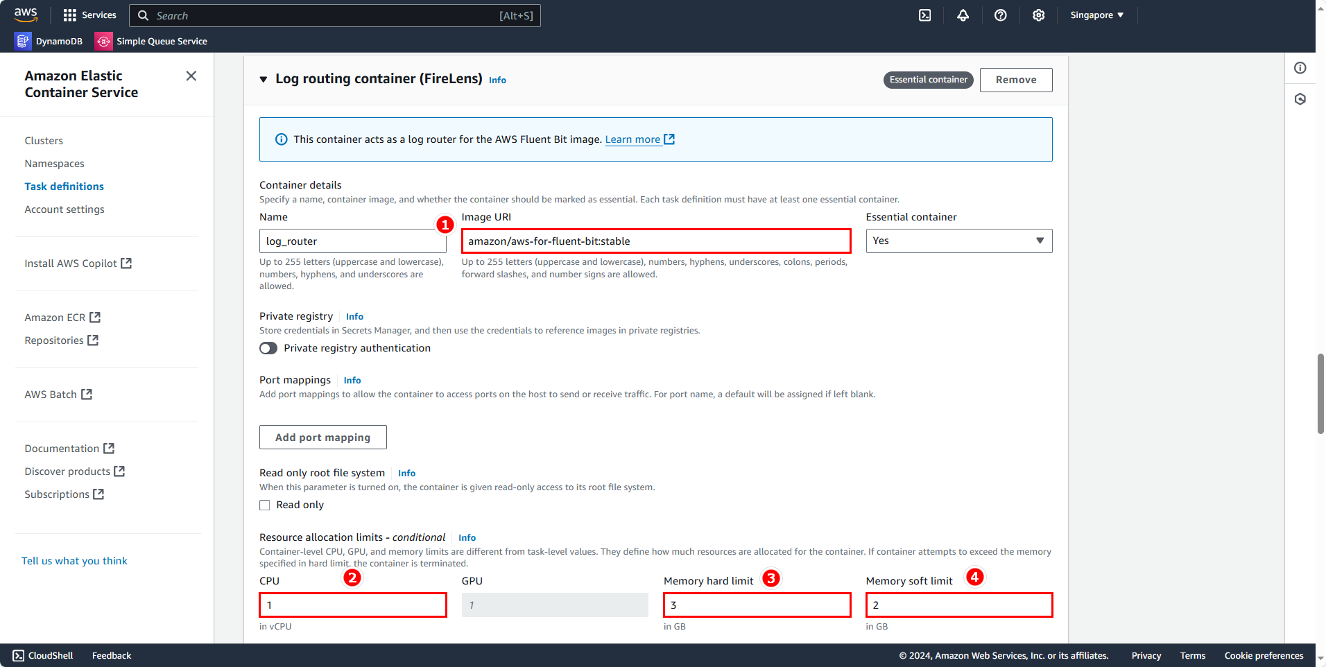Focus the Memory hard limit field

(x=757, y=605)
